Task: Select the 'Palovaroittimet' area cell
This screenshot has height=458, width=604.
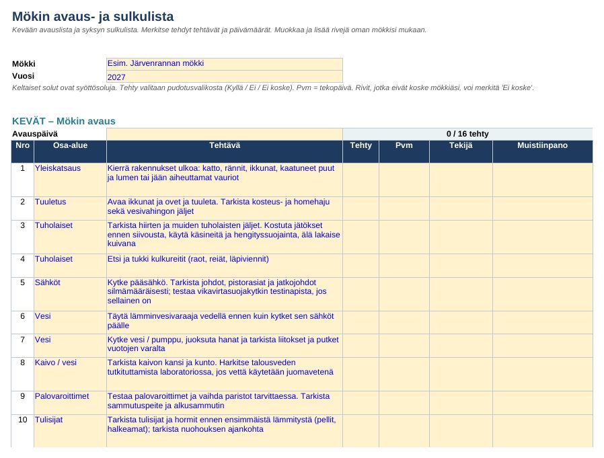Action: pos(70,403)
